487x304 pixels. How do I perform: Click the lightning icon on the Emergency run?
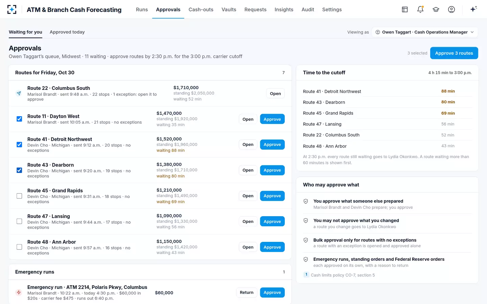[x=19, y=293]
